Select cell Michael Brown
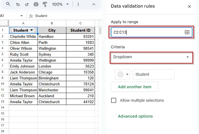Image resolution: width=199 pixels, height=134 pixels. click(x=23, y=96)
